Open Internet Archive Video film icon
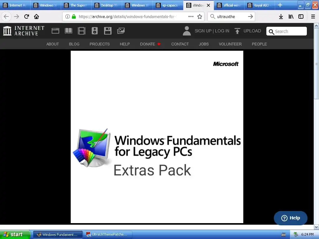Viewport: 319px width, 239px height. [82, 31]
